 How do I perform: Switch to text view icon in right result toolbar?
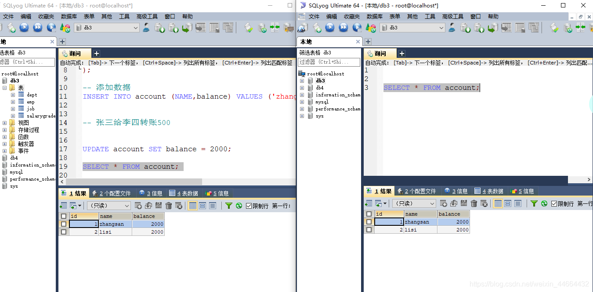(518, 203)
